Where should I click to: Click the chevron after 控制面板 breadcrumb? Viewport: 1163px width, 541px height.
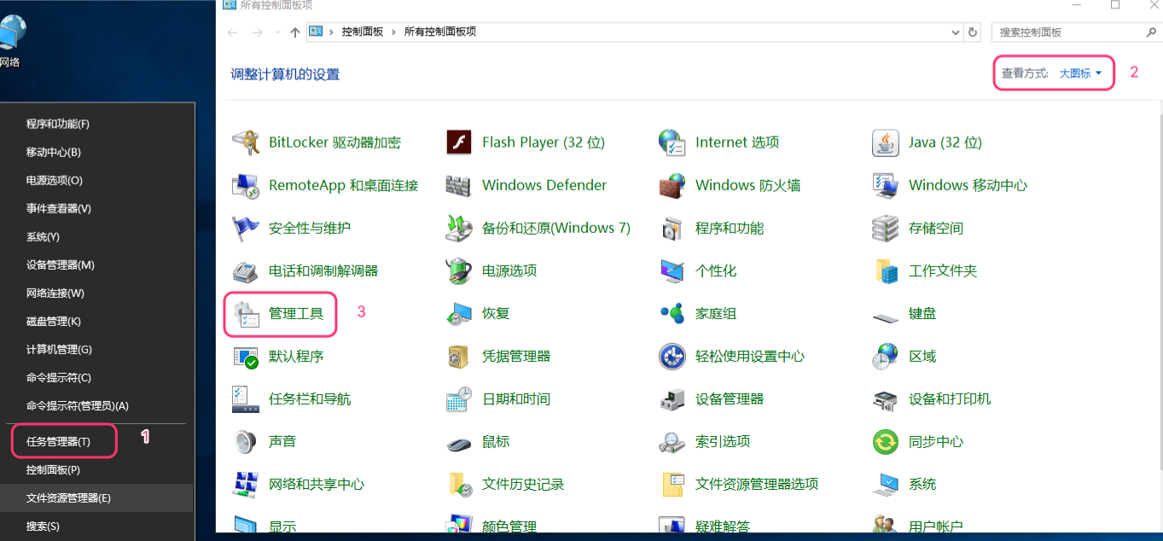394,32
